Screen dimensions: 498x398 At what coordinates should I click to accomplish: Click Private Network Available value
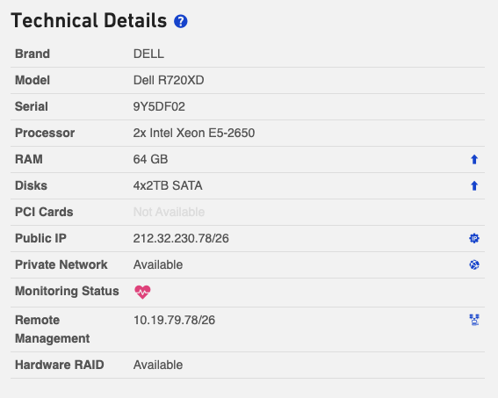pos(158,264)
